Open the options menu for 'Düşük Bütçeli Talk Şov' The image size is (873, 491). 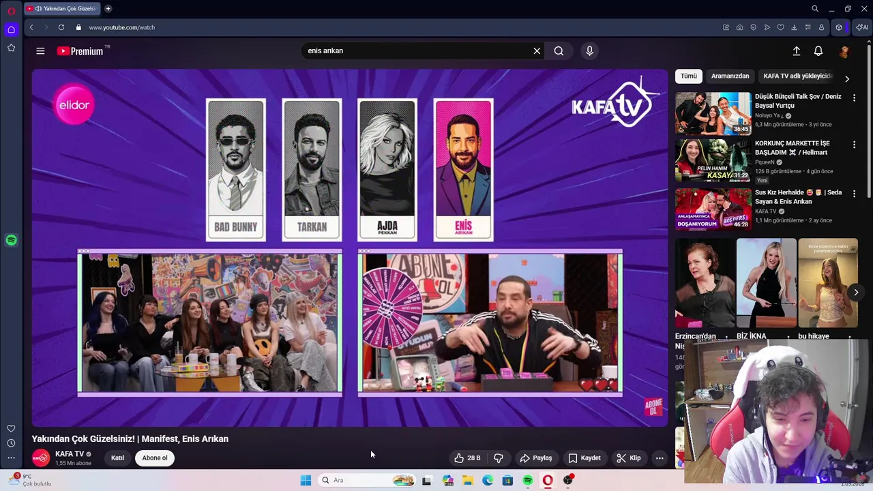point(854,98)
